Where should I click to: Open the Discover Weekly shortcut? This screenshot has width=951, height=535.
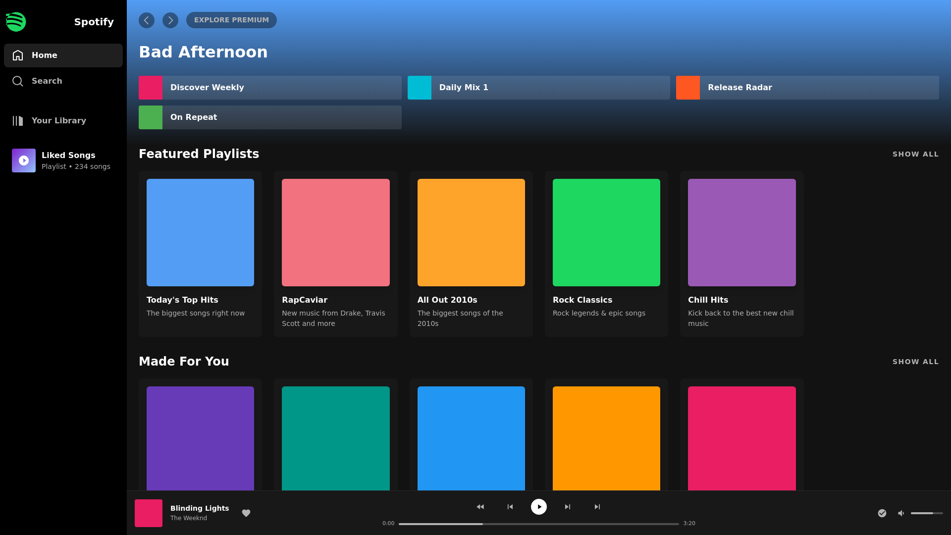[270, 88]
